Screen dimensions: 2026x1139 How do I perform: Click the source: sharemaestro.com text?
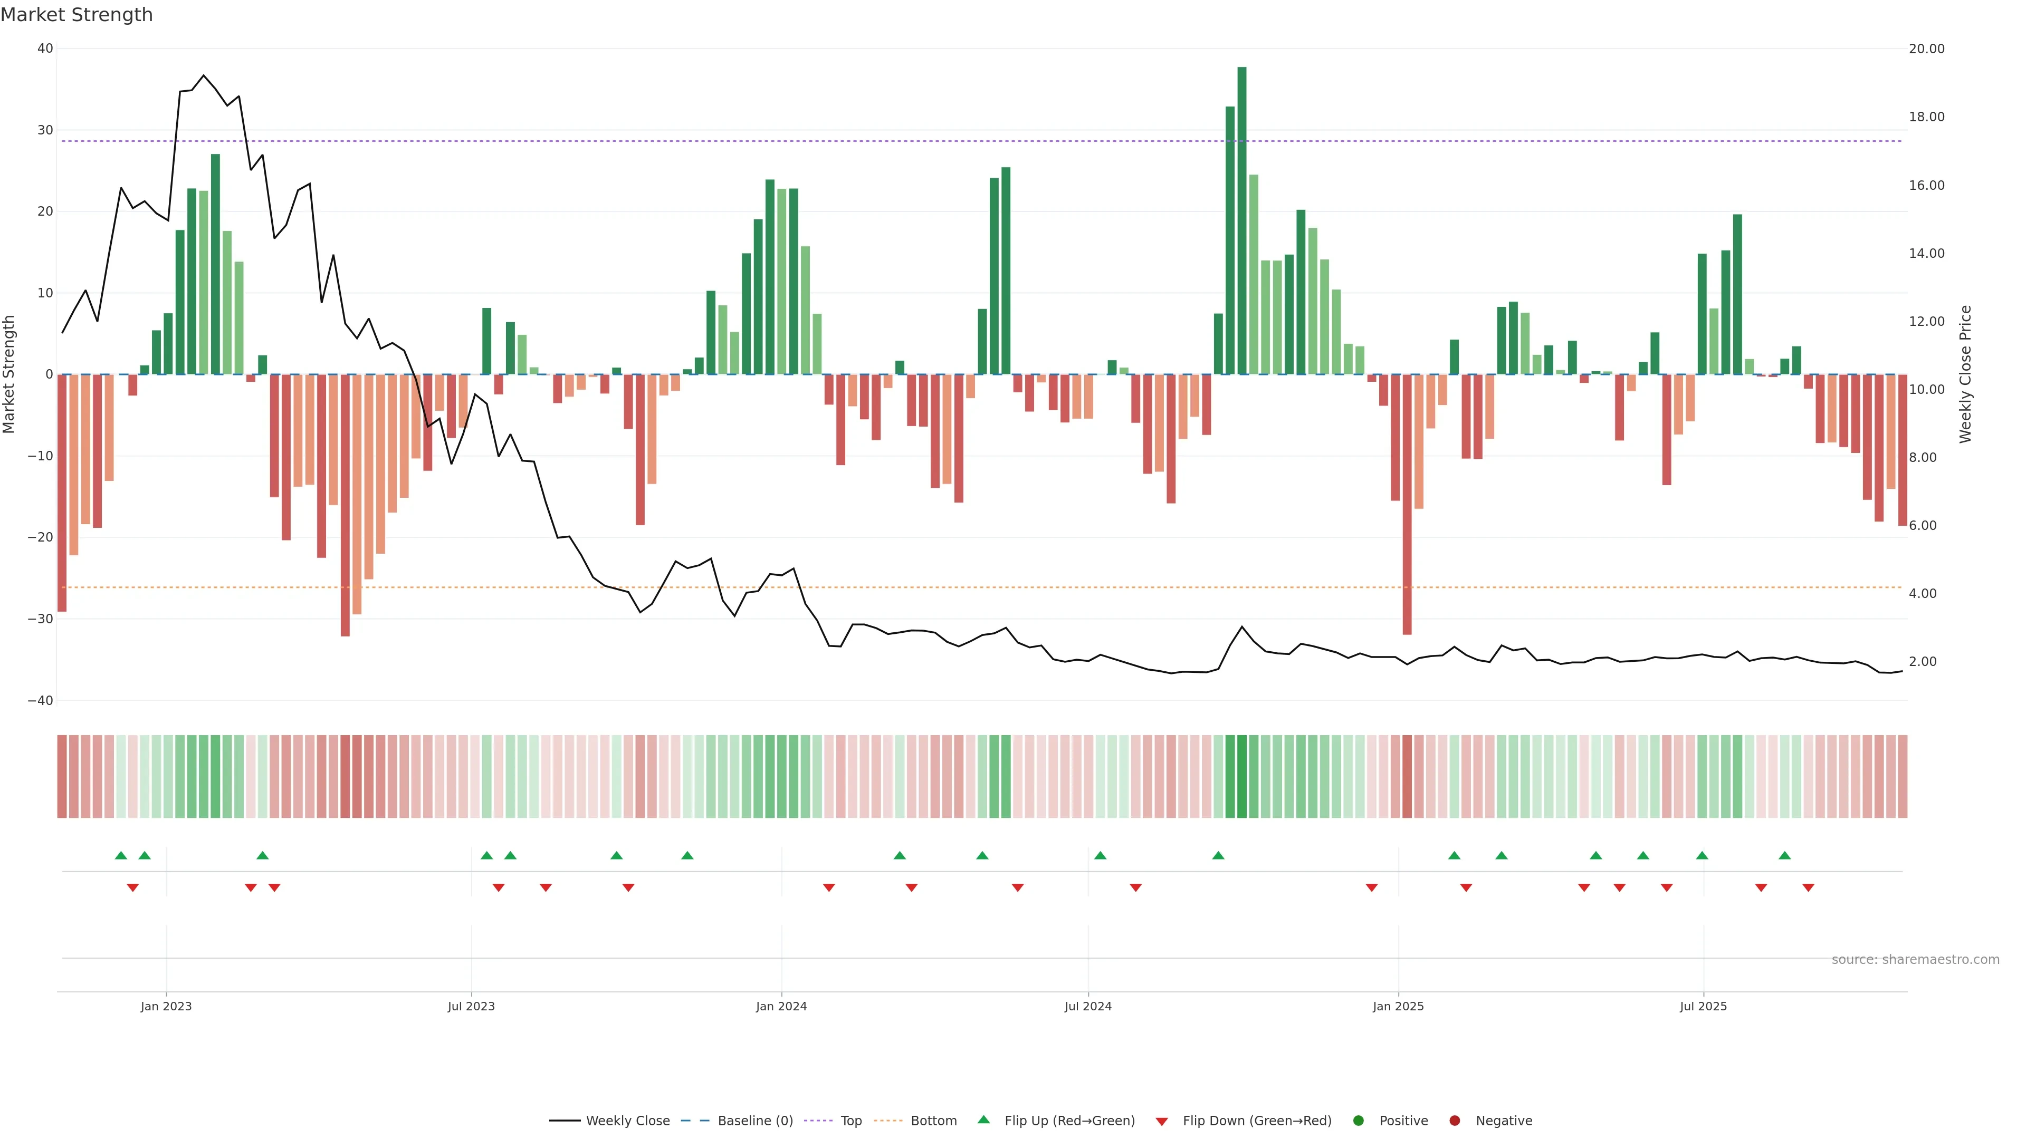(x=1915, y=960)
